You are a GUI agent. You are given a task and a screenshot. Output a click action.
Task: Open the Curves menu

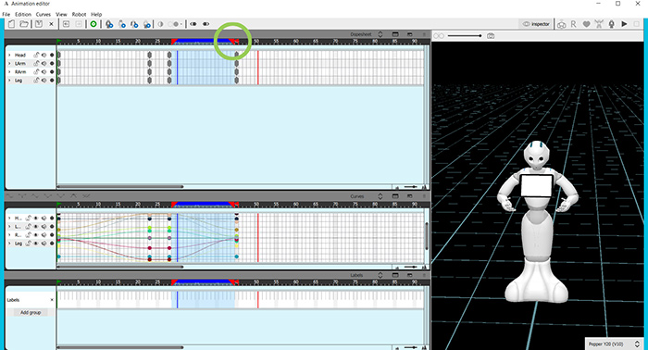(44, 14)
